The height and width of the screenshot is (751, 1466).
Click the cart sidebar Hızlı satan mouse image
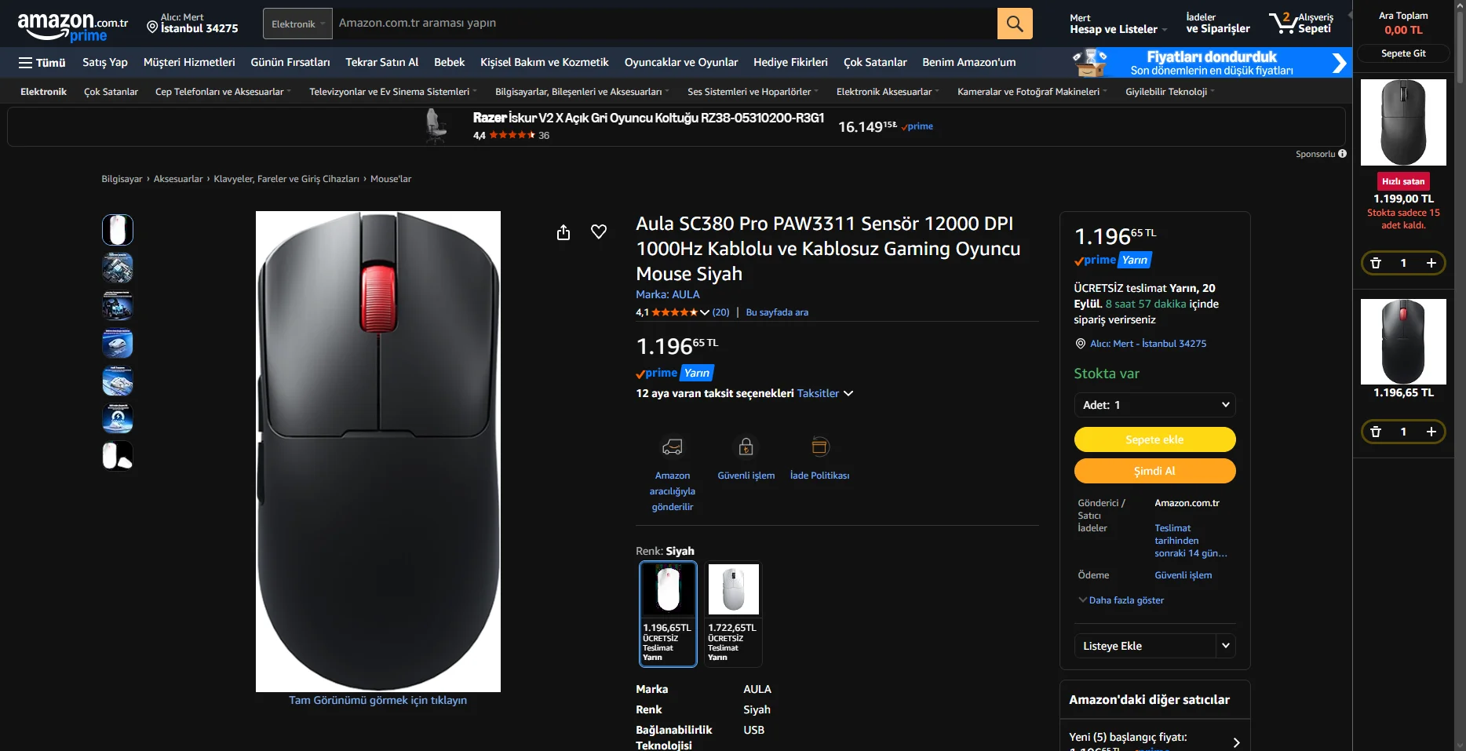click(x=1403, y=122)
